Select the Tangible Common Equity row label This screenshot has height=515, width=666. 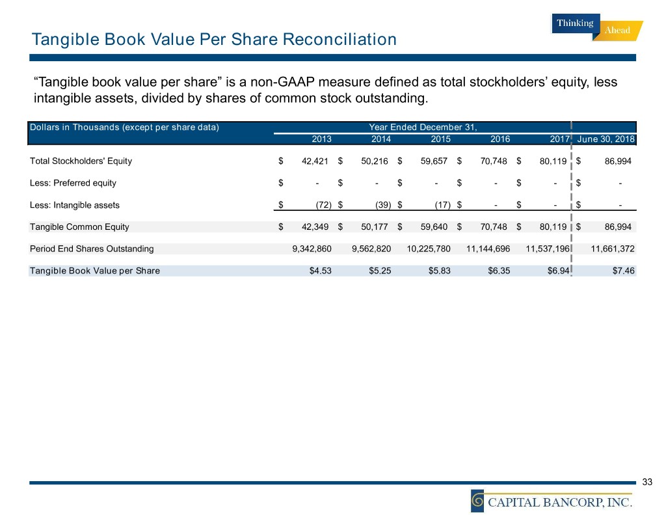[79, 227]
